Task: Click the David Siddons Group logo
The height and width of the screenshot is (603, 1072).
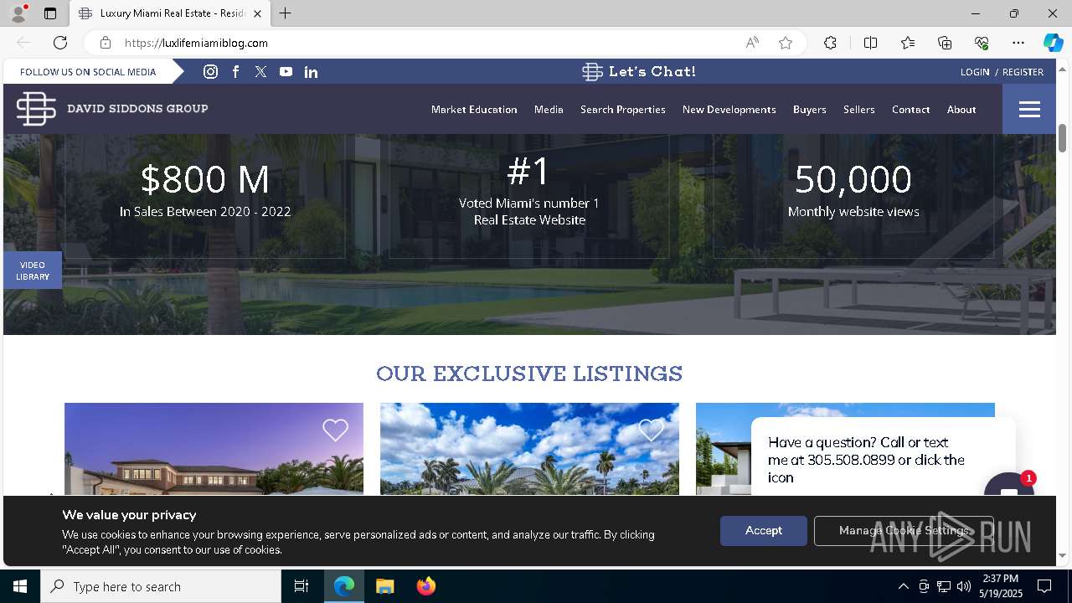Action: click(x=112, y=109)
